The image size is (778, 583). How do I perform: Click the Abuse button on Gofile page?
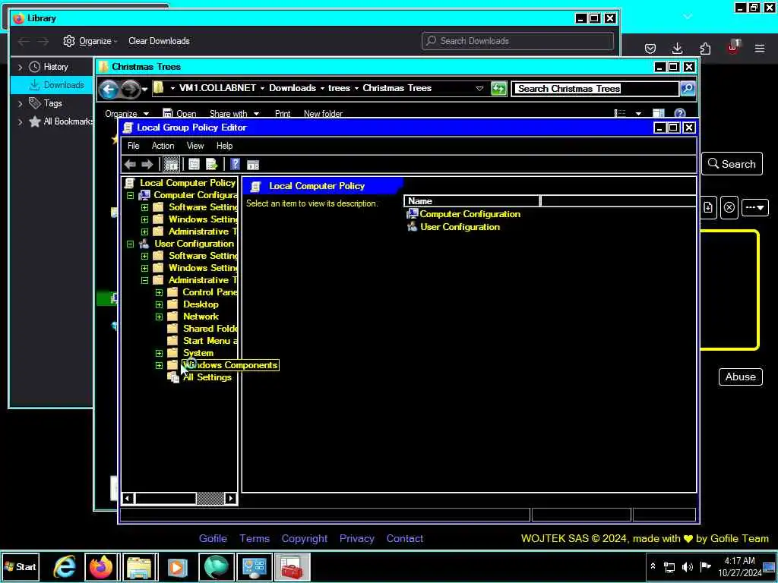click(740, 377)
